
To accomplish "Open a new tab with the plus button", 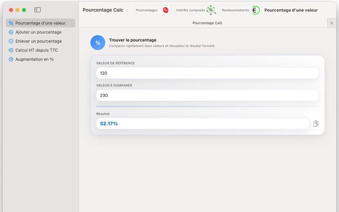I will point(332,22).
